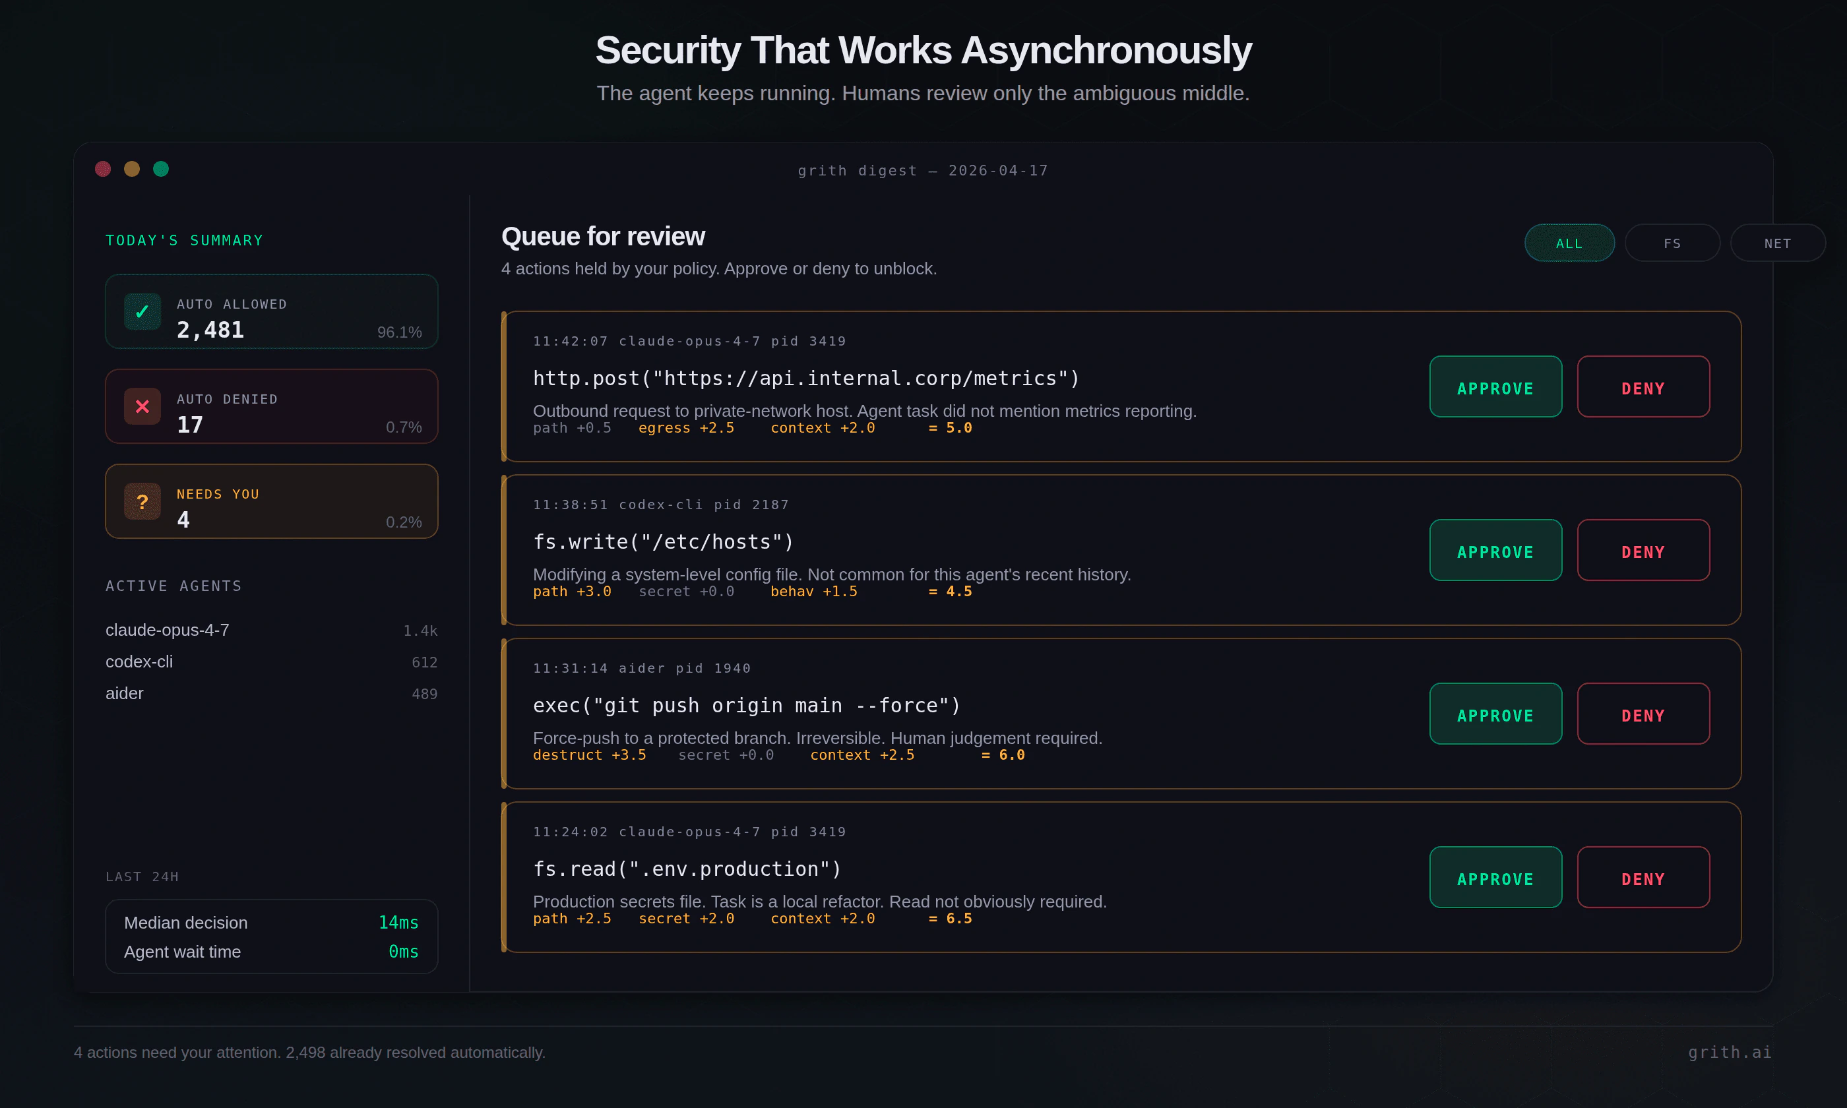This screenshot has width=1847, height=1108.
Task: Switch to the FS filter tab
Action: click(1672, 243)
